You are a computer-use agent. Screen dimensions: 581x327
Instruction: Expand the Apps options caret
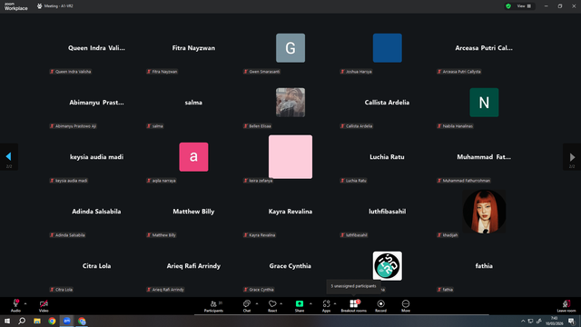pos(335,303)
